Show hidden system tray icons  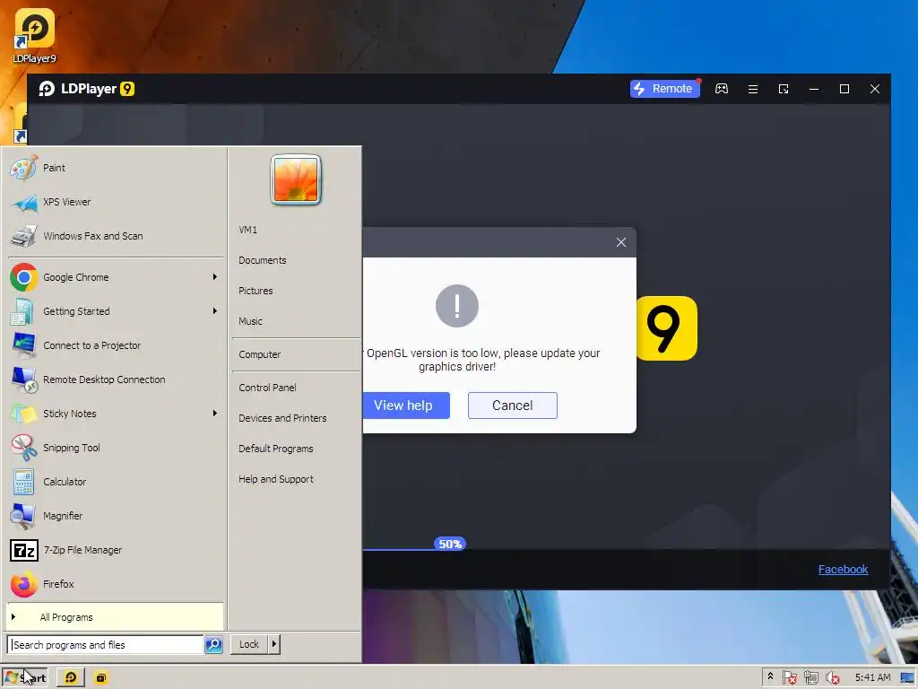770,676
